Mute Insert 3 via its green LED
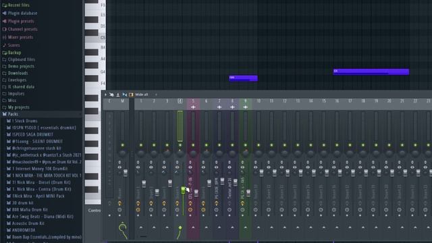Viewport: 432px width, 243px height. point(167,145)
